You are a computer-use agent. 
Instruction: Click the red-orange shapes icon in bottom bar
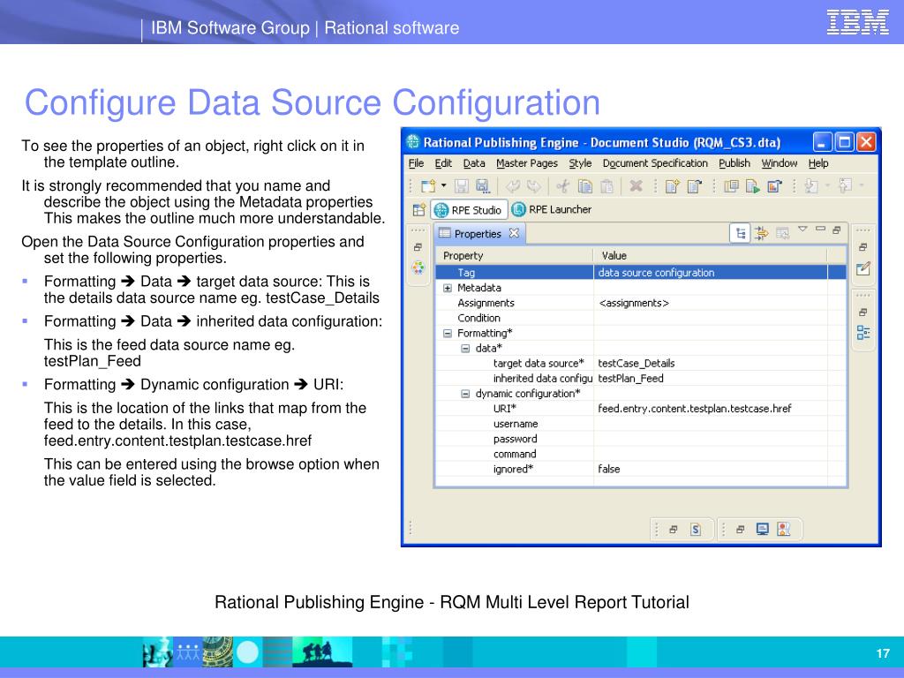pos(784,529)
